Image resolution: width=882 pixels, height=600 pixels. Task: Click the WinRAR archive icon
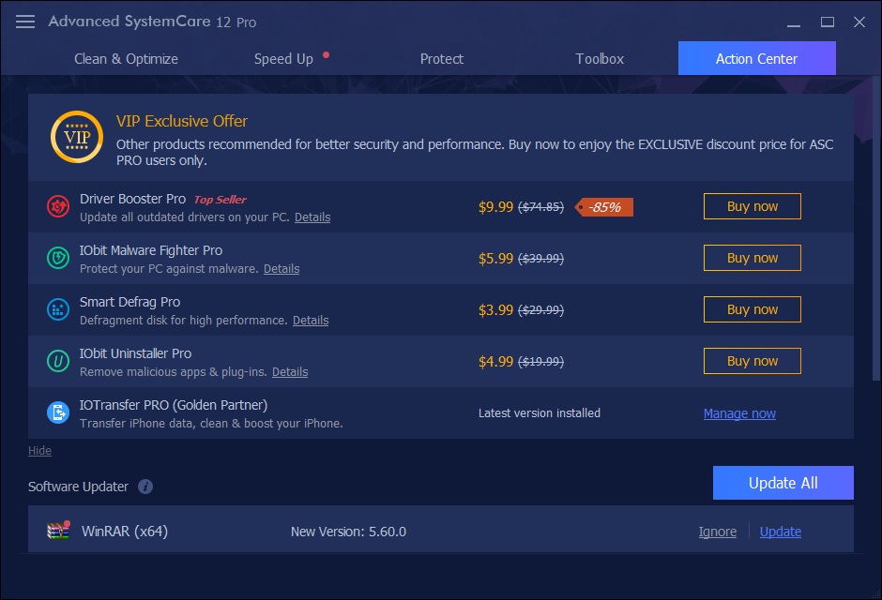(x=58, y=531)
